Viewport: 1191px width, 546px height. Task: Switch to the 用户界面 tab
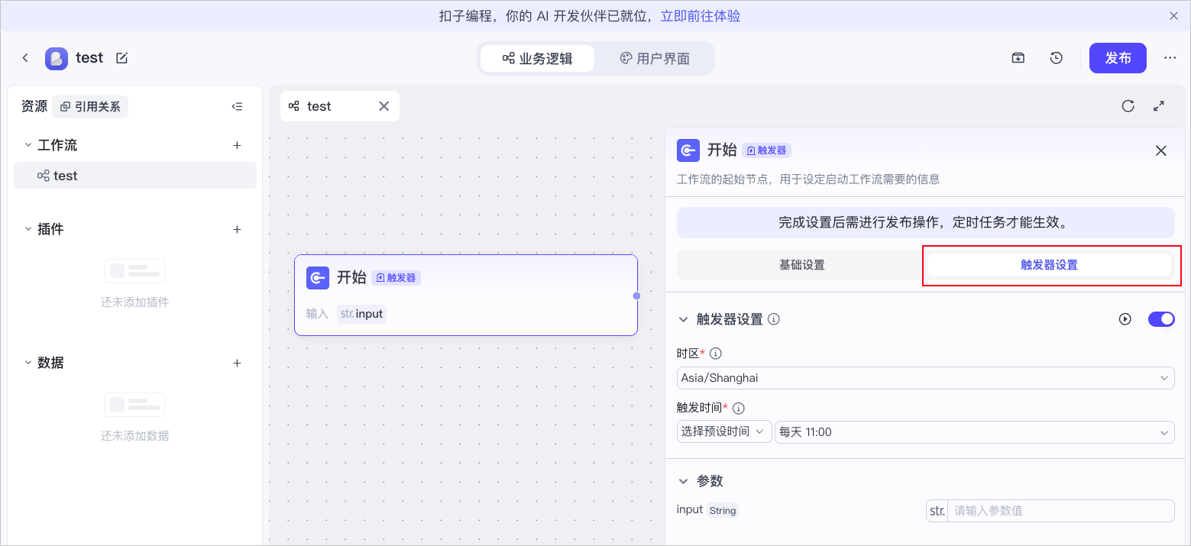tap(655, 59)
